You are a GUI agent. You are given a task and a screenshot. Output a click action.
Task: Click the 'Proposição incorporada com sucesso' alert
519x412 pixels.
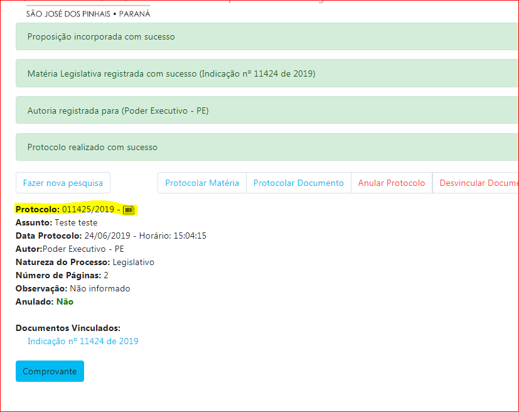[x=267, y=36]
